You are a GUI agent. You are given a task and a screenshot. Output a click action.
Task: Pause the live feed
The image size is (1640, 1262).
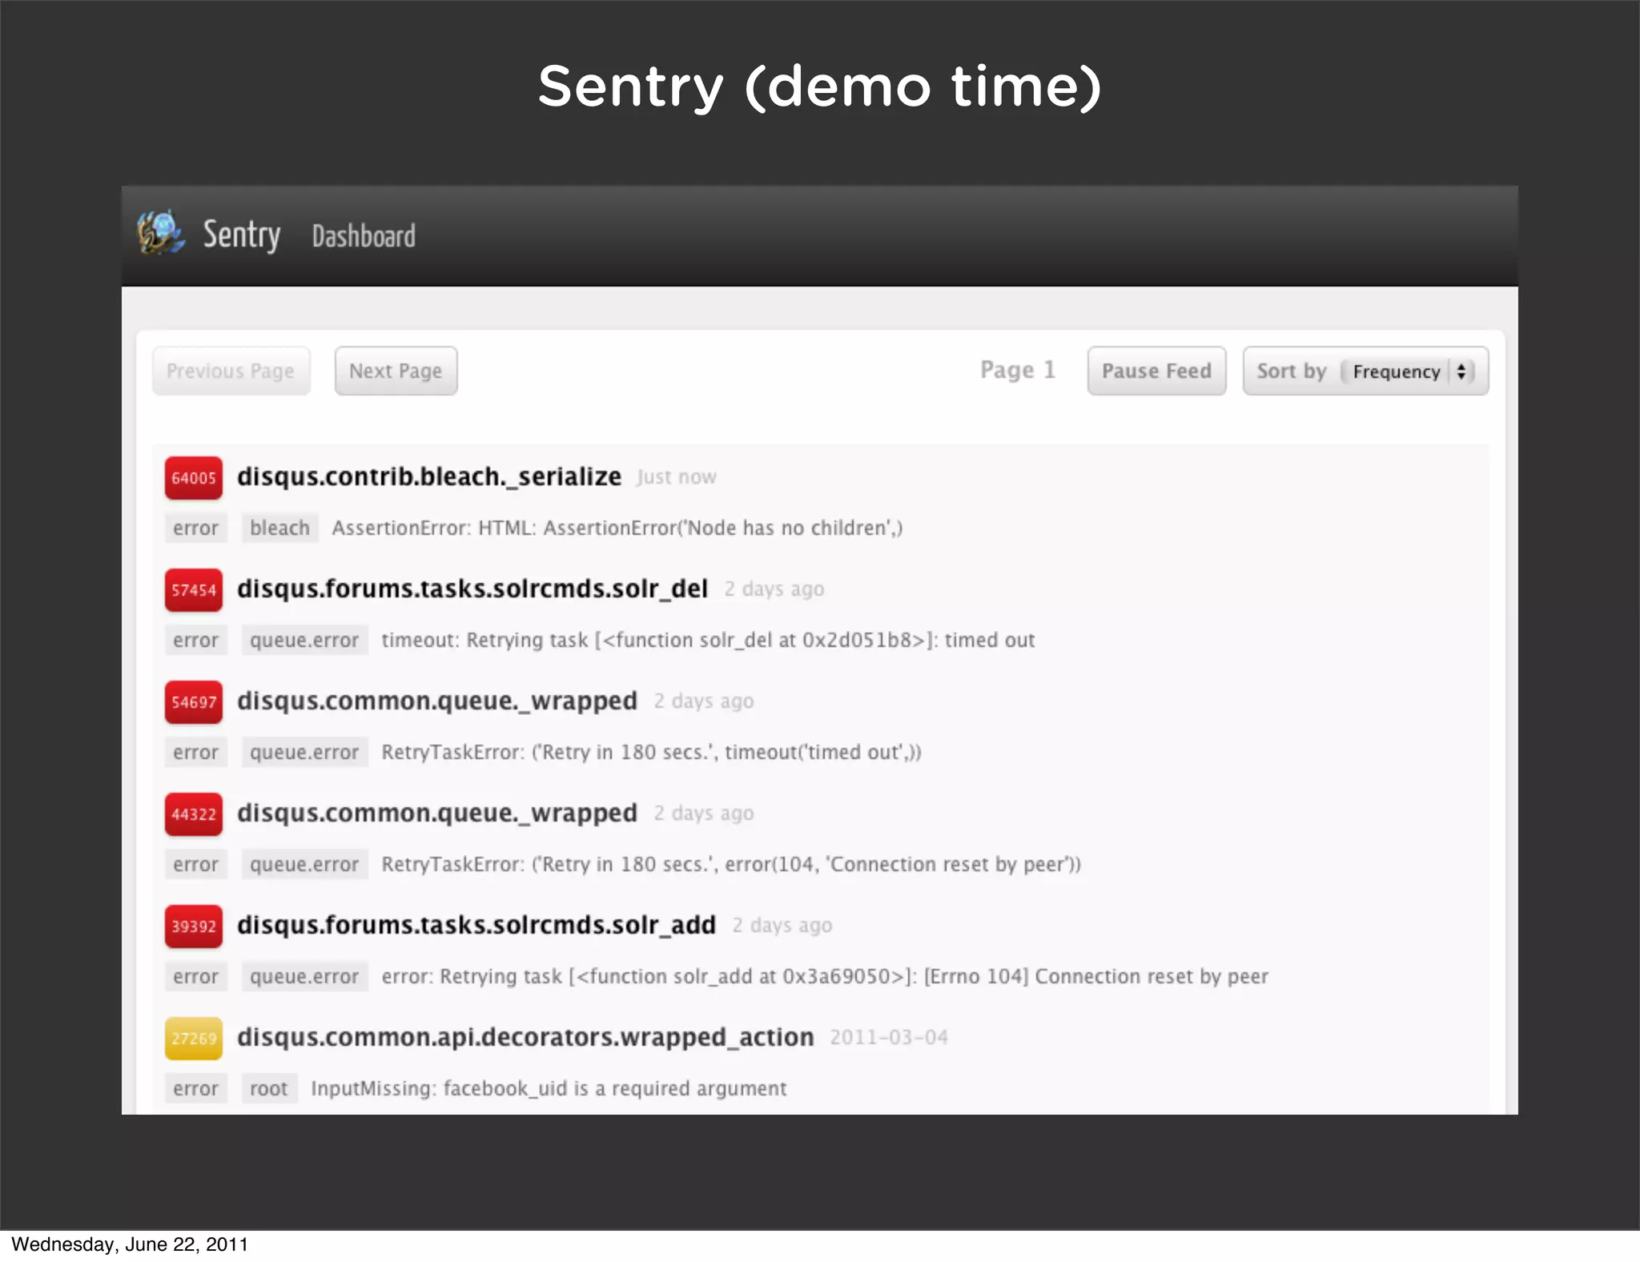point(1156,371)
